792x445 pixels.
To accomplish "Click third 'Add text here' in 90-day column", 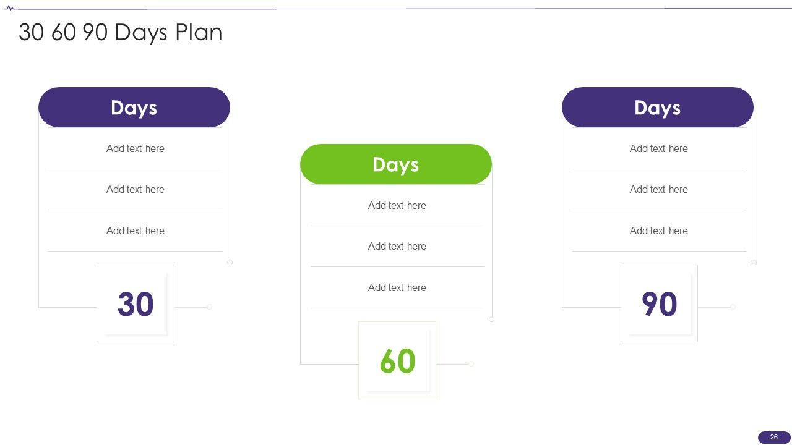I will pyautogui.click(x=659, y=231).
